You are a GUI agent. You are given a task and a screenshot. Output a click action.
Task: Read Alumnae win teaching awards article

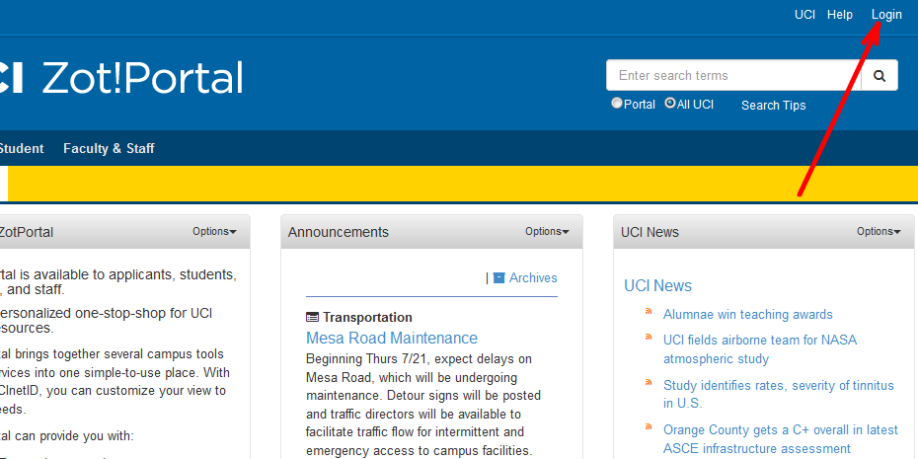(x=747, y=315)
